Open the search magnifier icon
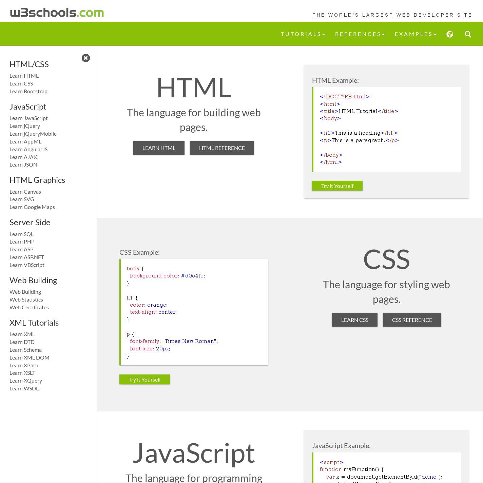The height and width of the screenshot is (483, 483). (468, 34)
